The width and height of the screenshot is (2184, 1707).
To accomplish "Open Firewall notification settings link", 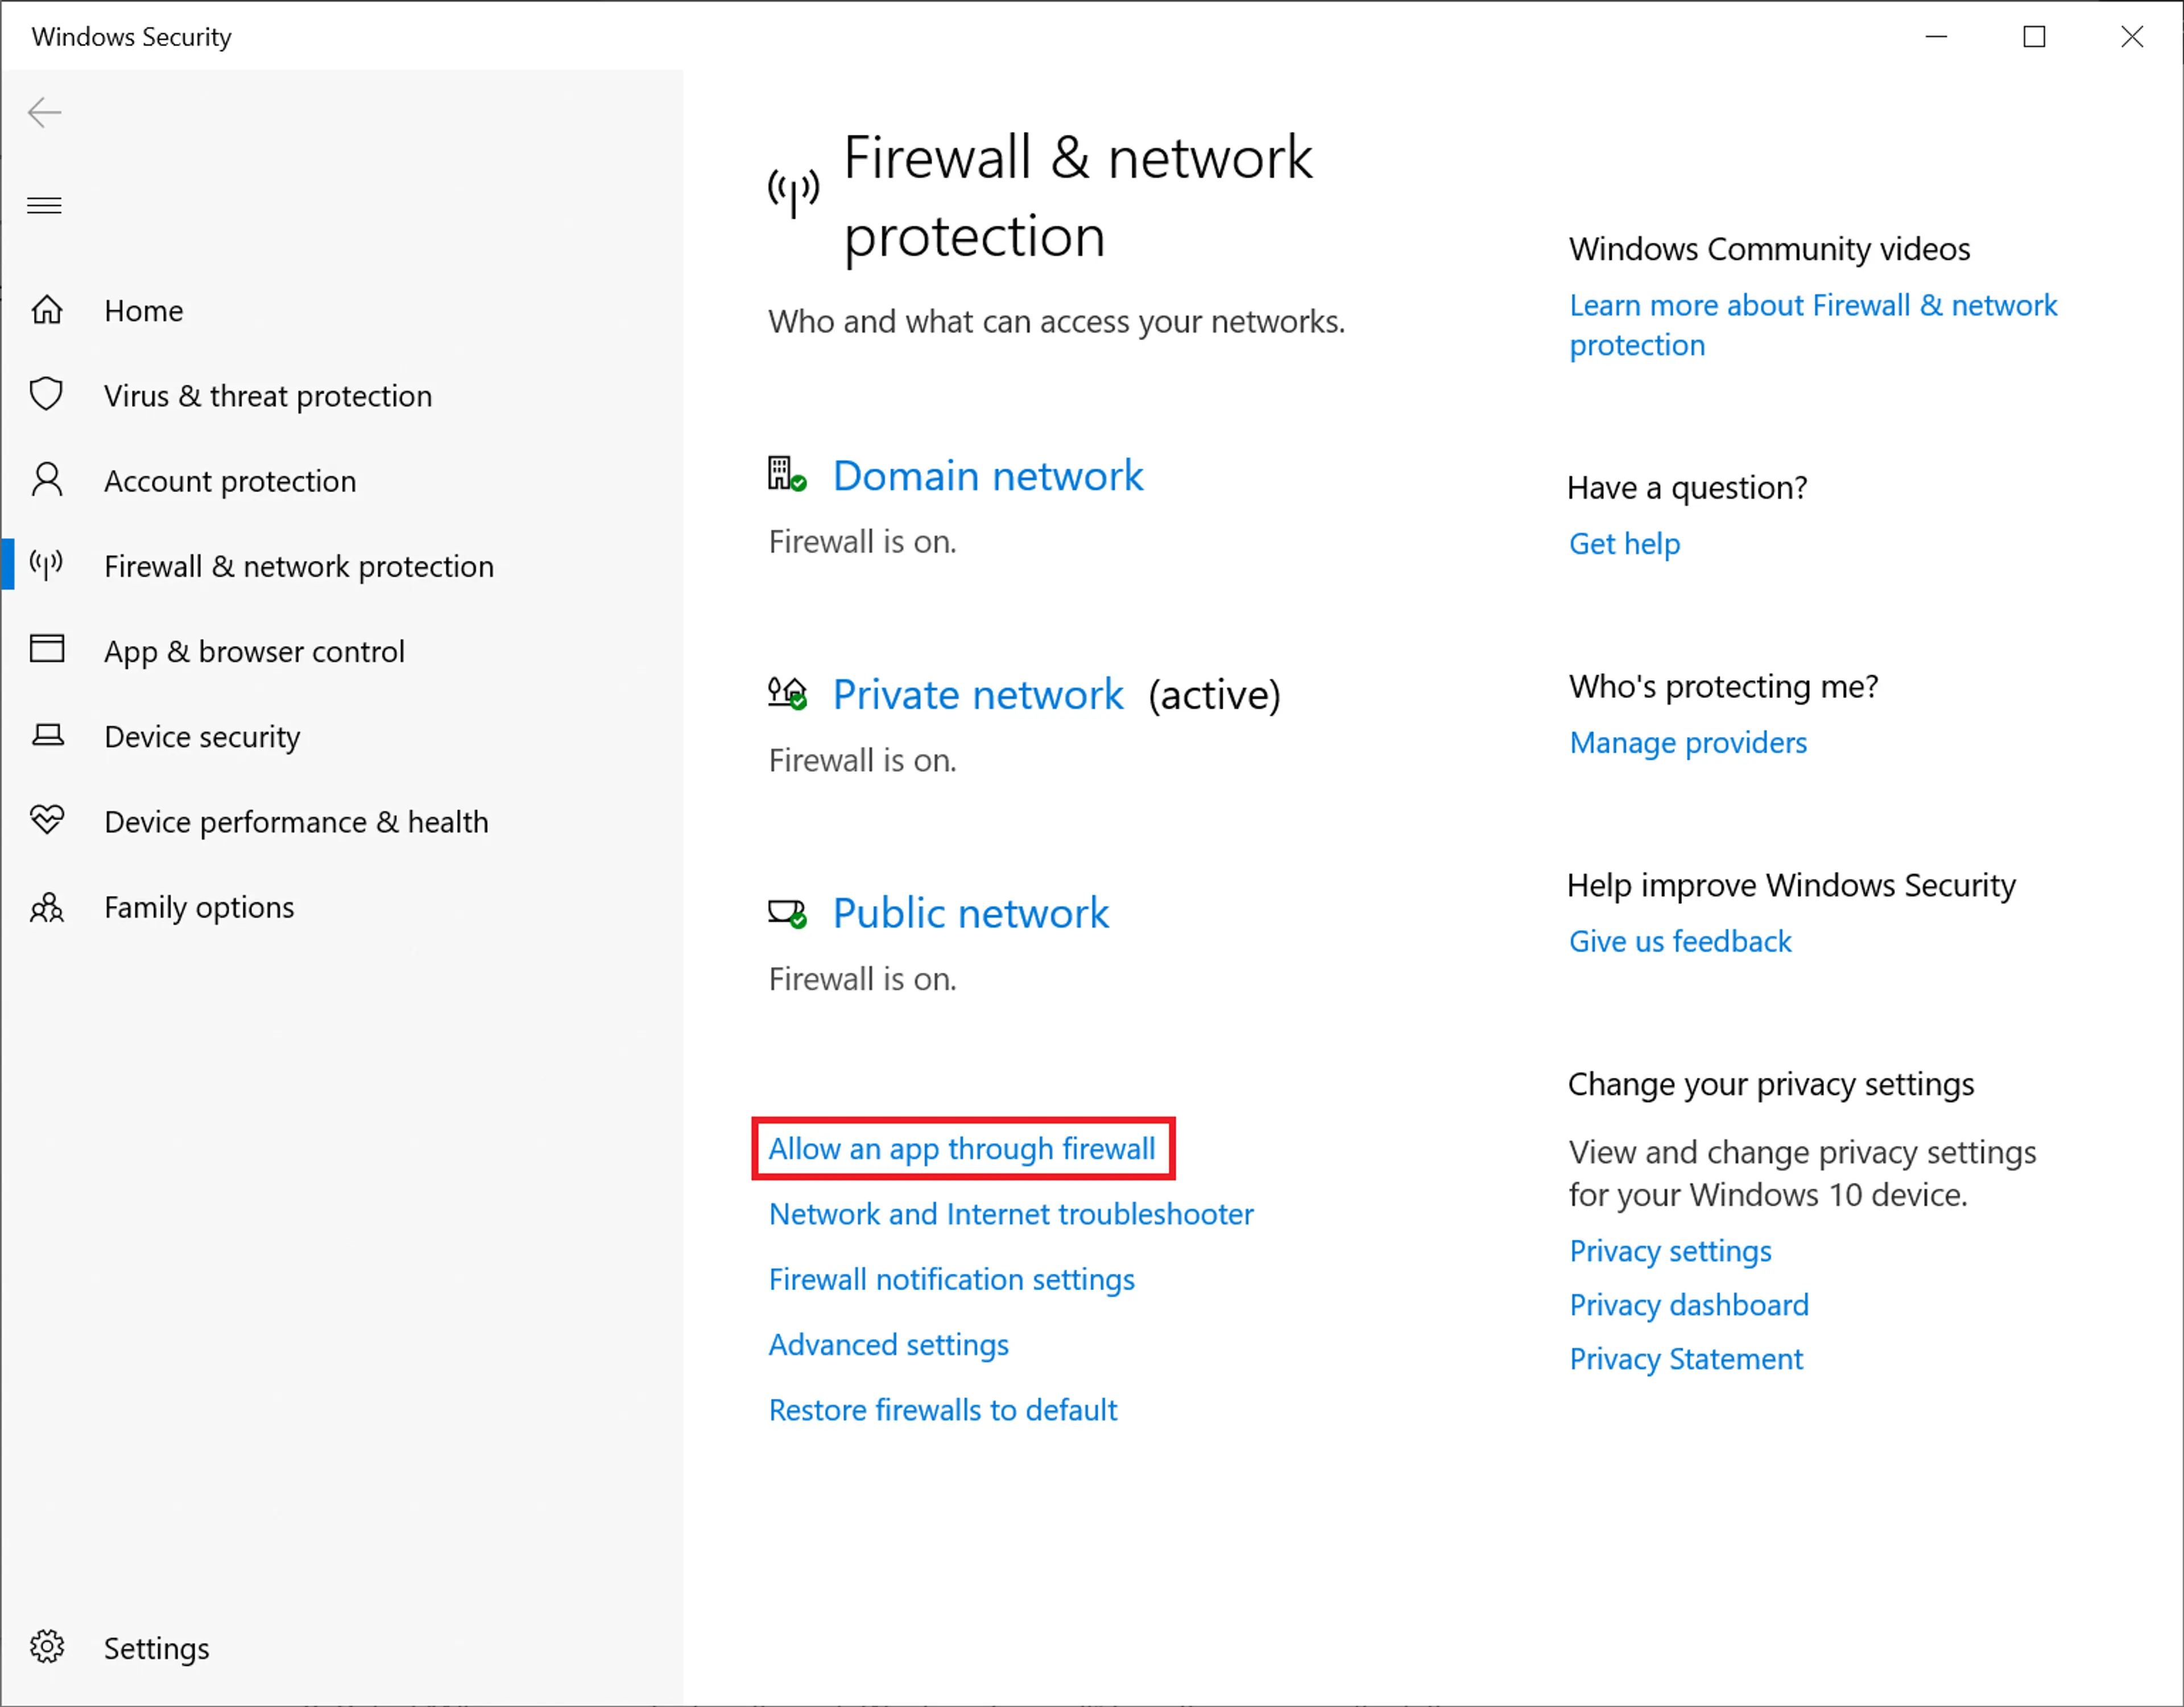I will coord(951,1279).
